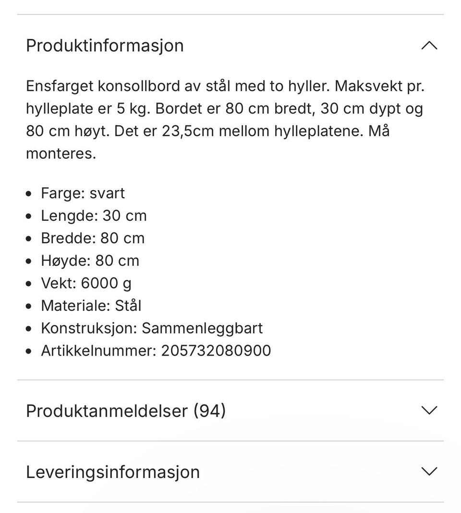Screen dimensions: 461x513
Task: Click the Bredde: 80 cm entry
Action: coord(93,238)
